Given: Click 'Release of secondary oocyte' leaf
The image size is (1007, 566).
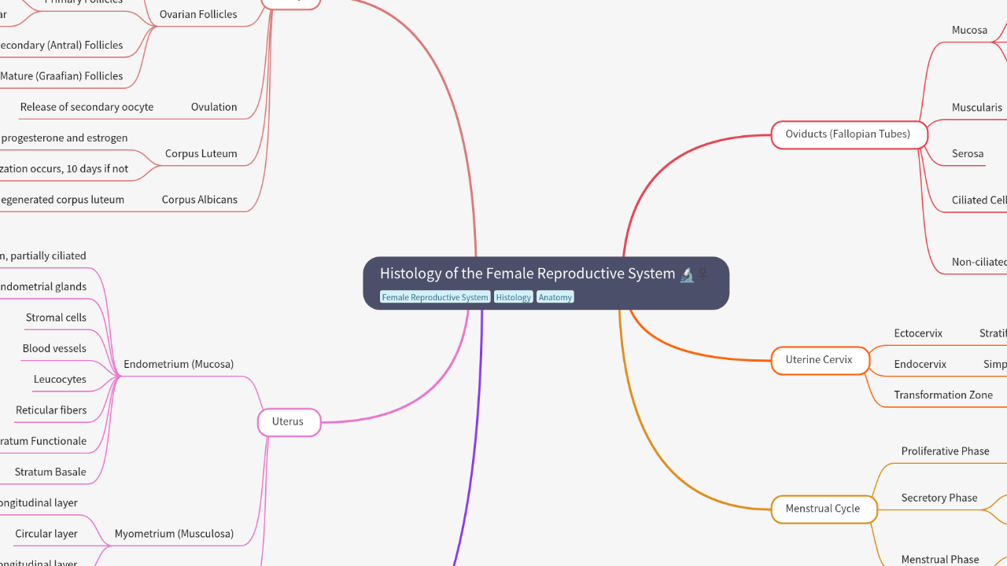Looking at the screenshot, I should pos(87,107).
